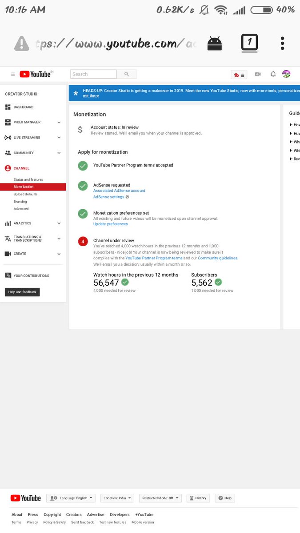Expand the Analytics section
Screen dimensions: 300x533
pyautogui.click(x=59, y=223)
